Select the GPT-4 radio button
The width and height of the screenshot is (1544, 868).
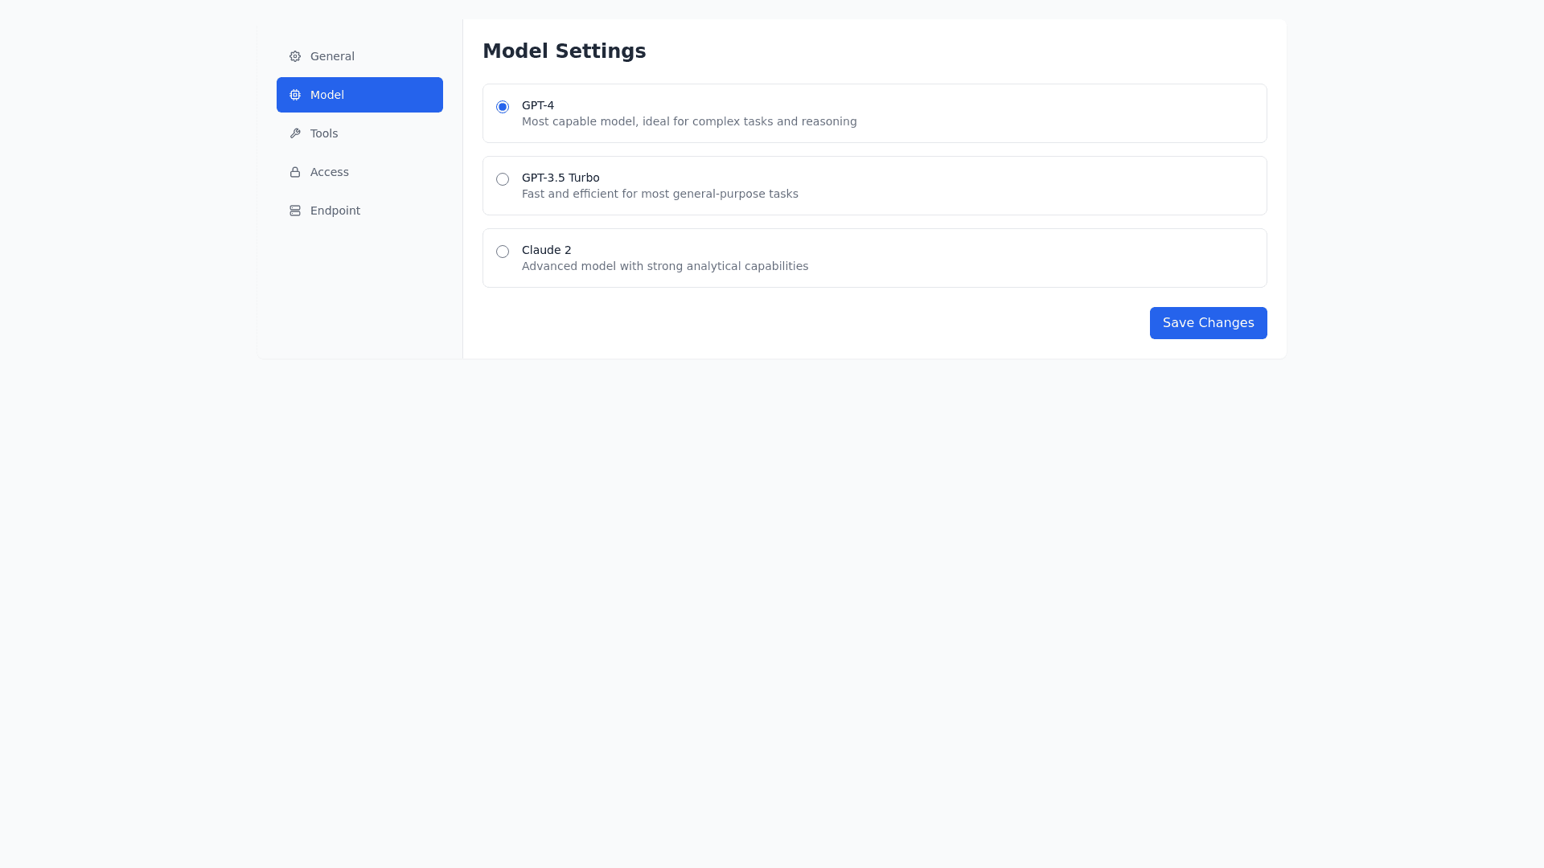tap(503, 107)
